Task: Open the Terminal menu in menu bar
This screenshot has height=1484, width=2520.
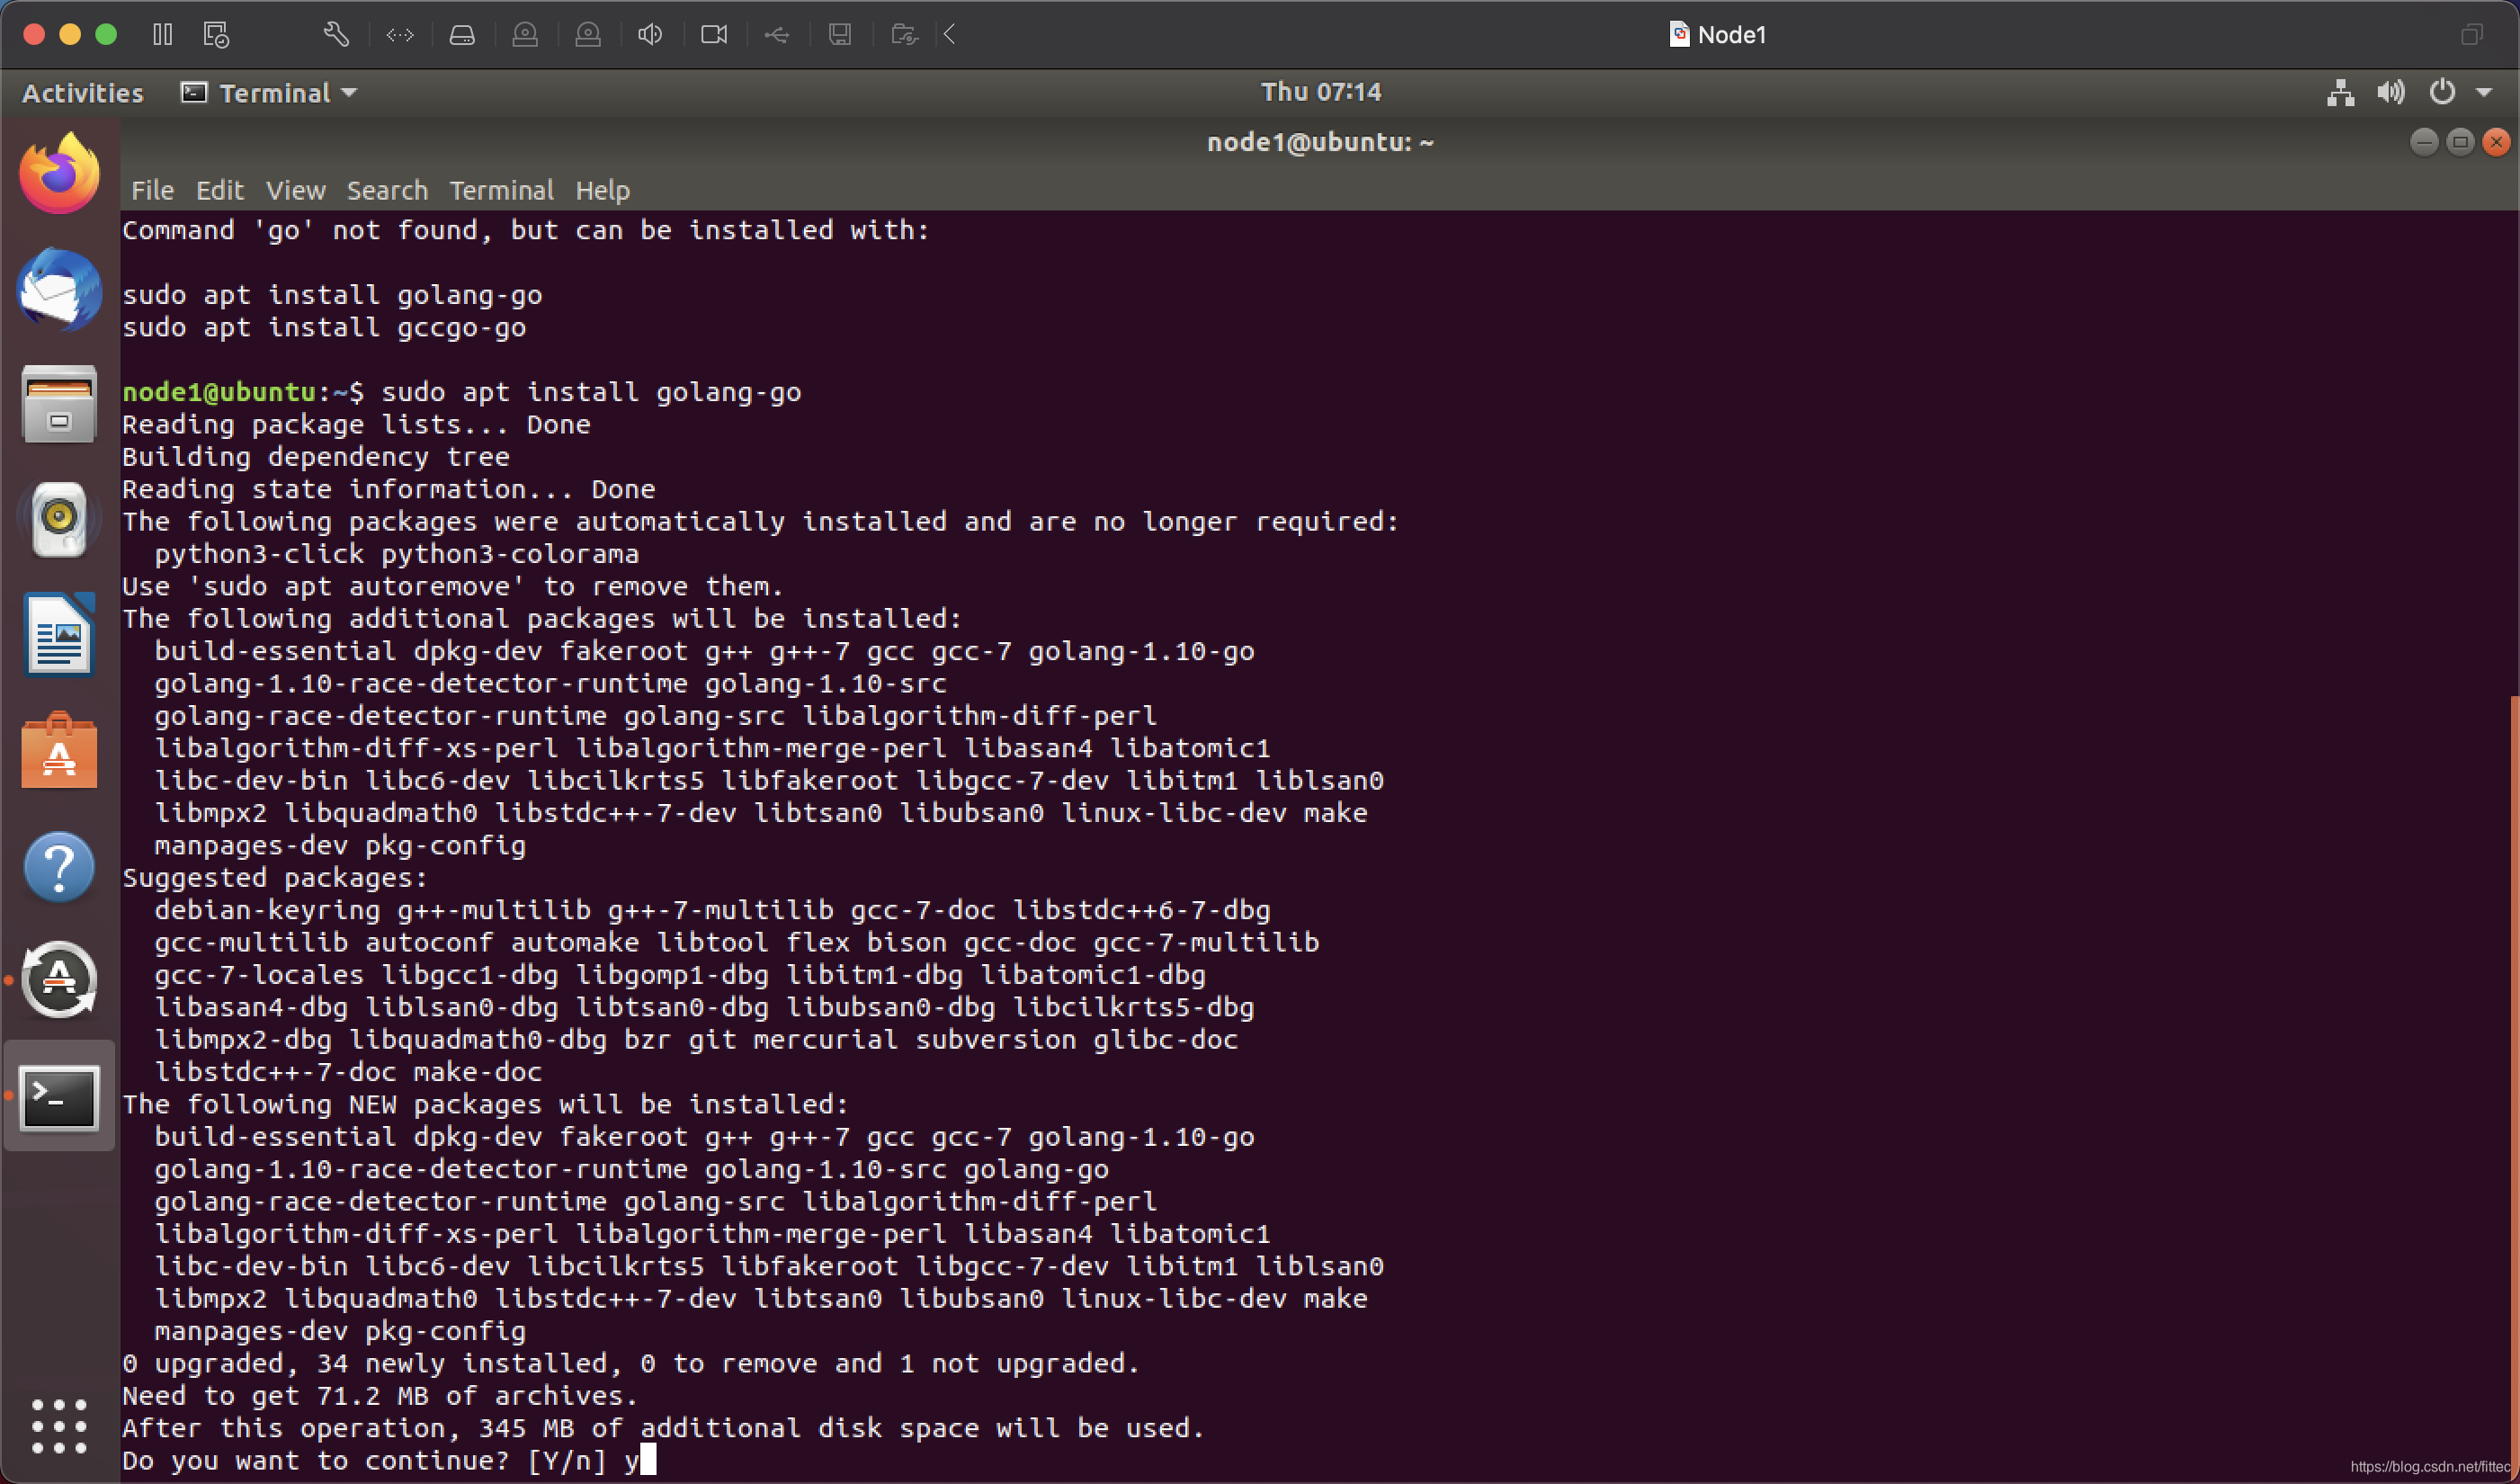Action: pyautogui.click(x=501, y=190)
